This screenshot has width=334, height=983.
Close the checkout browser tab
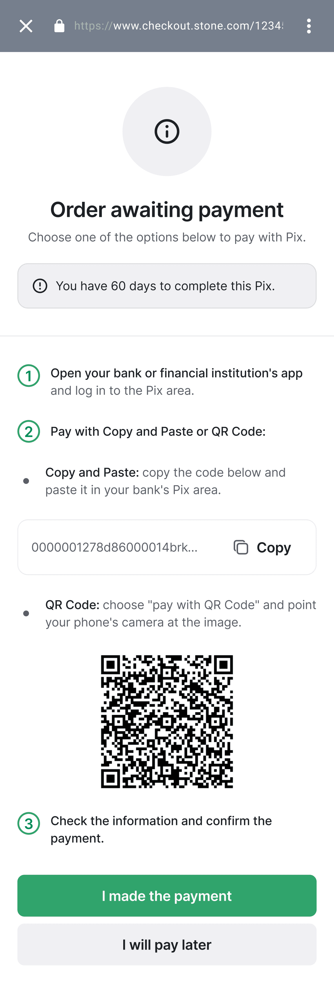coord(26,26)
